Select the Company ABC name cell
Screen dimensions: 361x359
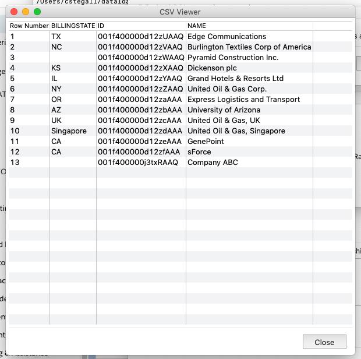point(249,162)
